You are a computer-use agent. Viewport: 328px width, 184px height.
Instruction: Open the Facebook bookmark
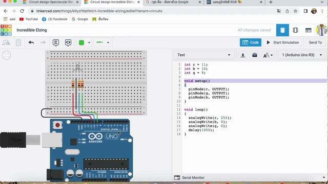pos(55,19)
